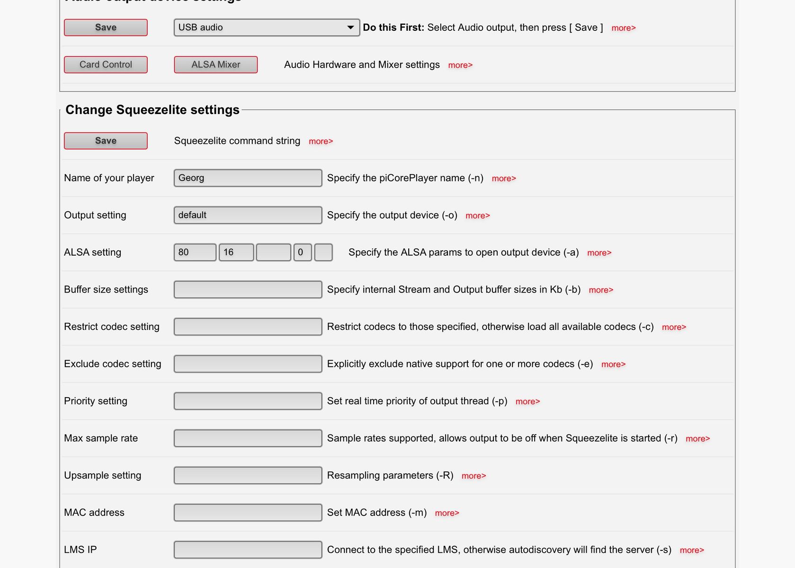This screenshot has height=568, width=795.
Task: Open 'more>' help for audio output selection
Action: [x=624, y=28]
